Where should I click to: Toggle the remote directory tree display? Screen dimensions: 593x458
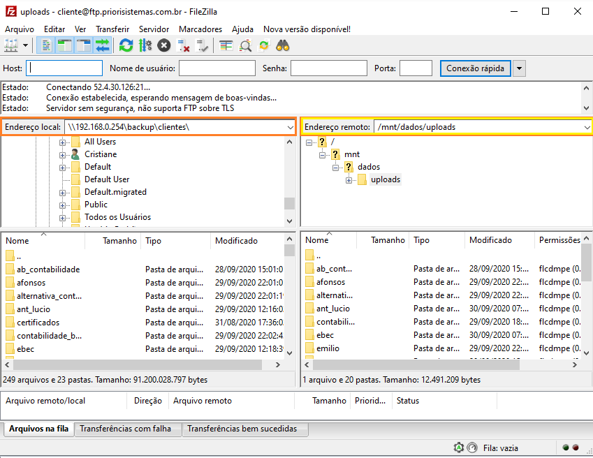tap(84, 45)
